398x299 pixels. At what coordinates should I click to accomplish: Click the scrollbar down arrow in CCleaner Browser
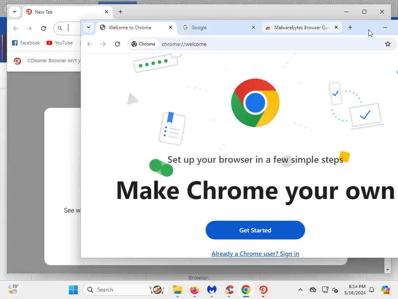(388, 269)
